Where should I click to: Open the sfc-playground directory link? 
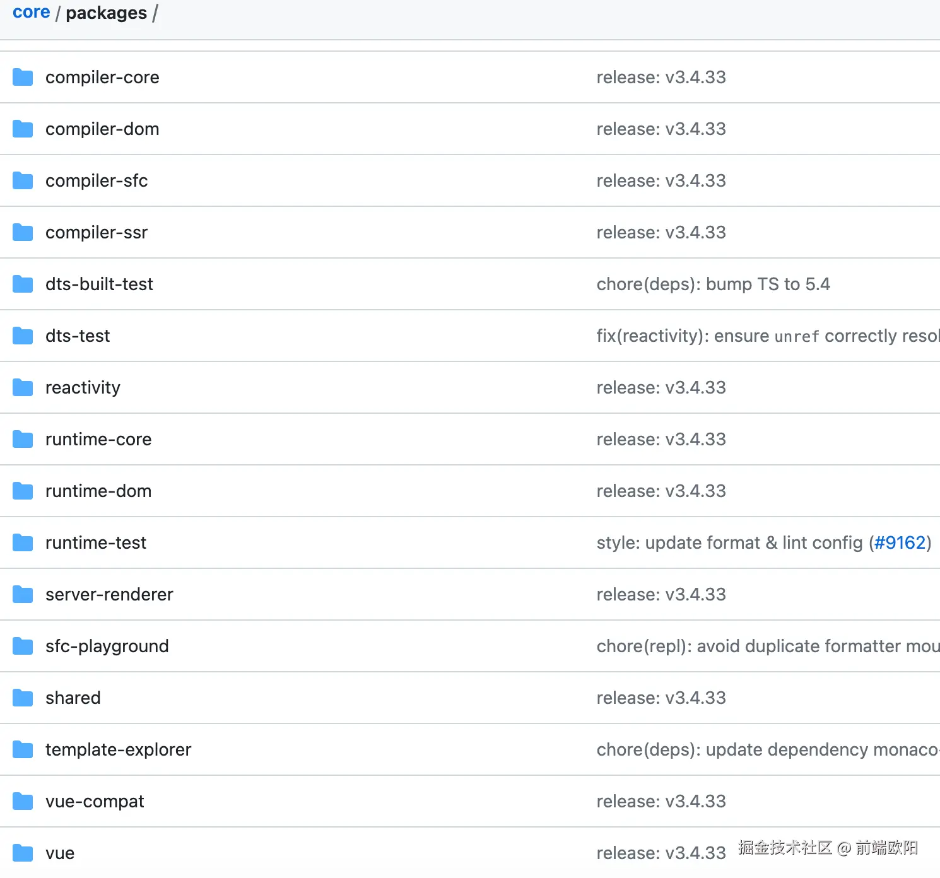pyautogui.click(x=107, y=647)
